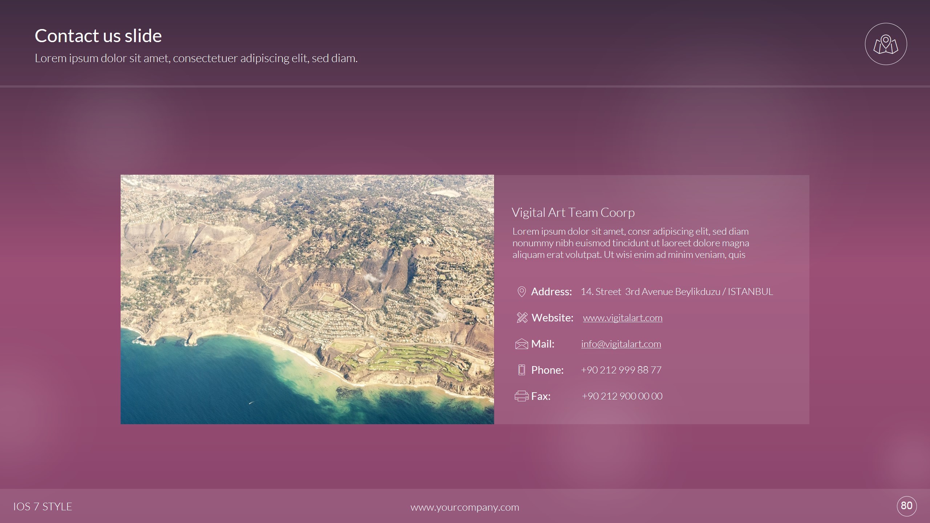Click the mobile phone icon beside Phone
This screenshot has width=930, height=523.
point(521,370)
